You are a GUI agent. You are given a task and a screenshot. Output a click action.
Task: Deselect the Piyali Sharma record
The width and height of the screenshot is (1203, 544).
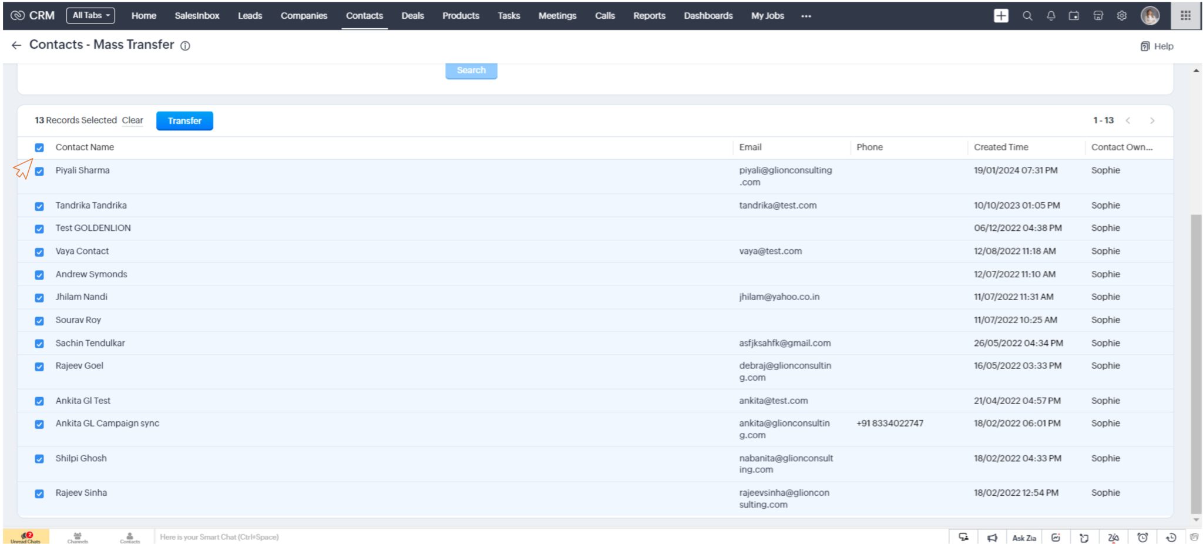(x=39, y=172)
